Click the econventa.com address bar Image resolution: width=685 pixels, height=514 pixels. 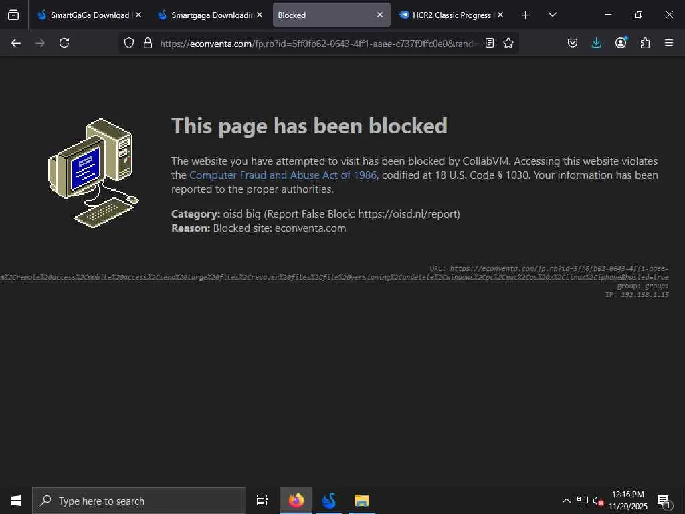pyautogui.click(x=316, y=44)
